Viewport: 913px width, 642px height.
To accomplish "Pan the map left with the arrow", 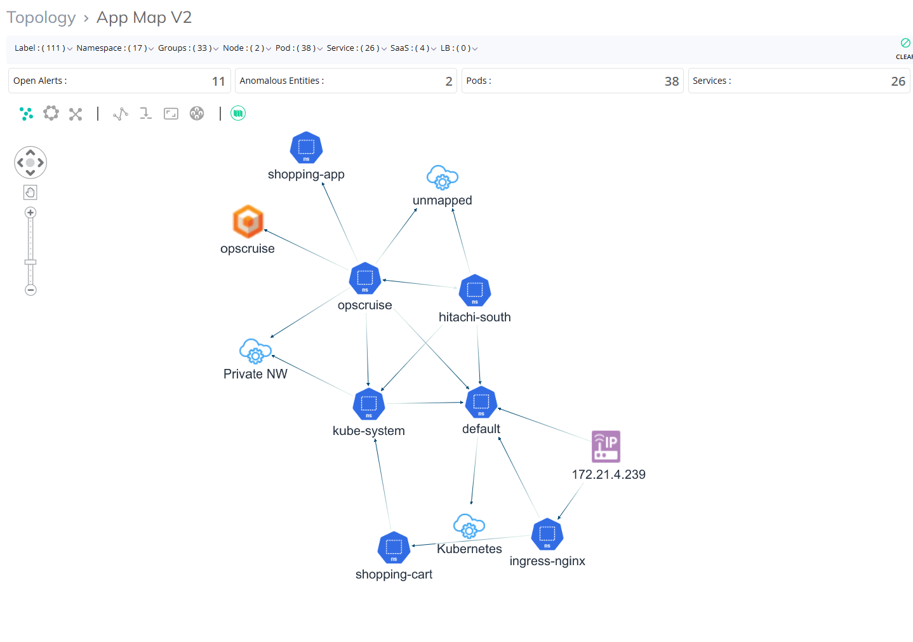I will pyautogui.click(x=20, y=163).
